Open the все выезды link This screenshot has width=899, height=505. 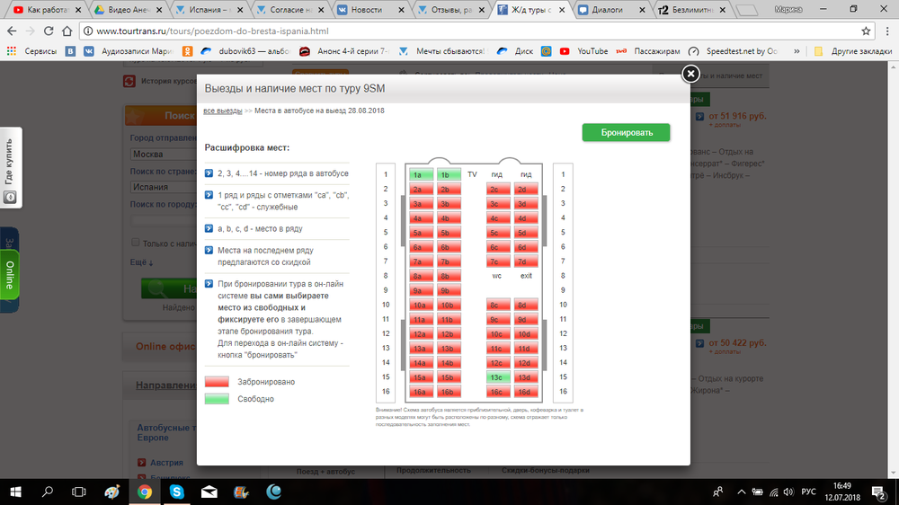[223, 111]
